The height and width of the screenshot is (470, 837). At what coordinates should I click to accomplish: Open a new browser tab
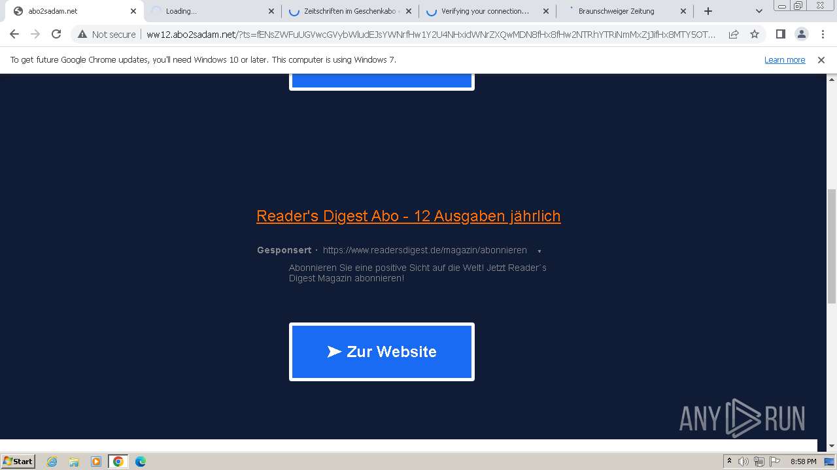(708, 11)
